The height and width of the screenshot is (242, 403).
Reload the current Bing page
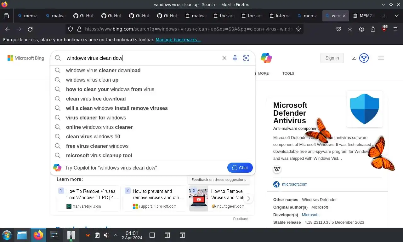coord(30,29)
